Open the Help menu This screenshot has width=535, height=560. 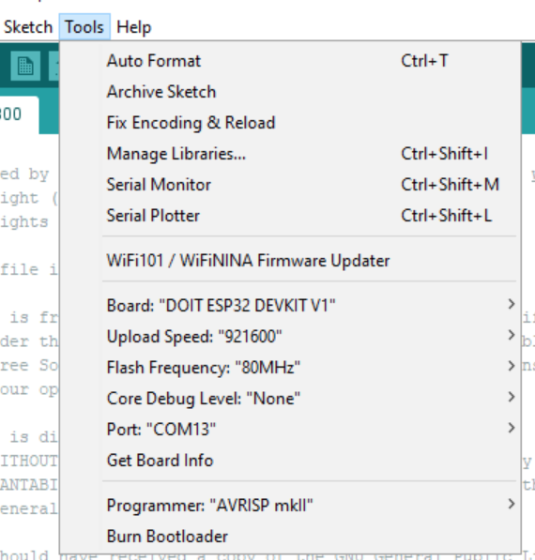pyautogui.click(x=134, y=27)
